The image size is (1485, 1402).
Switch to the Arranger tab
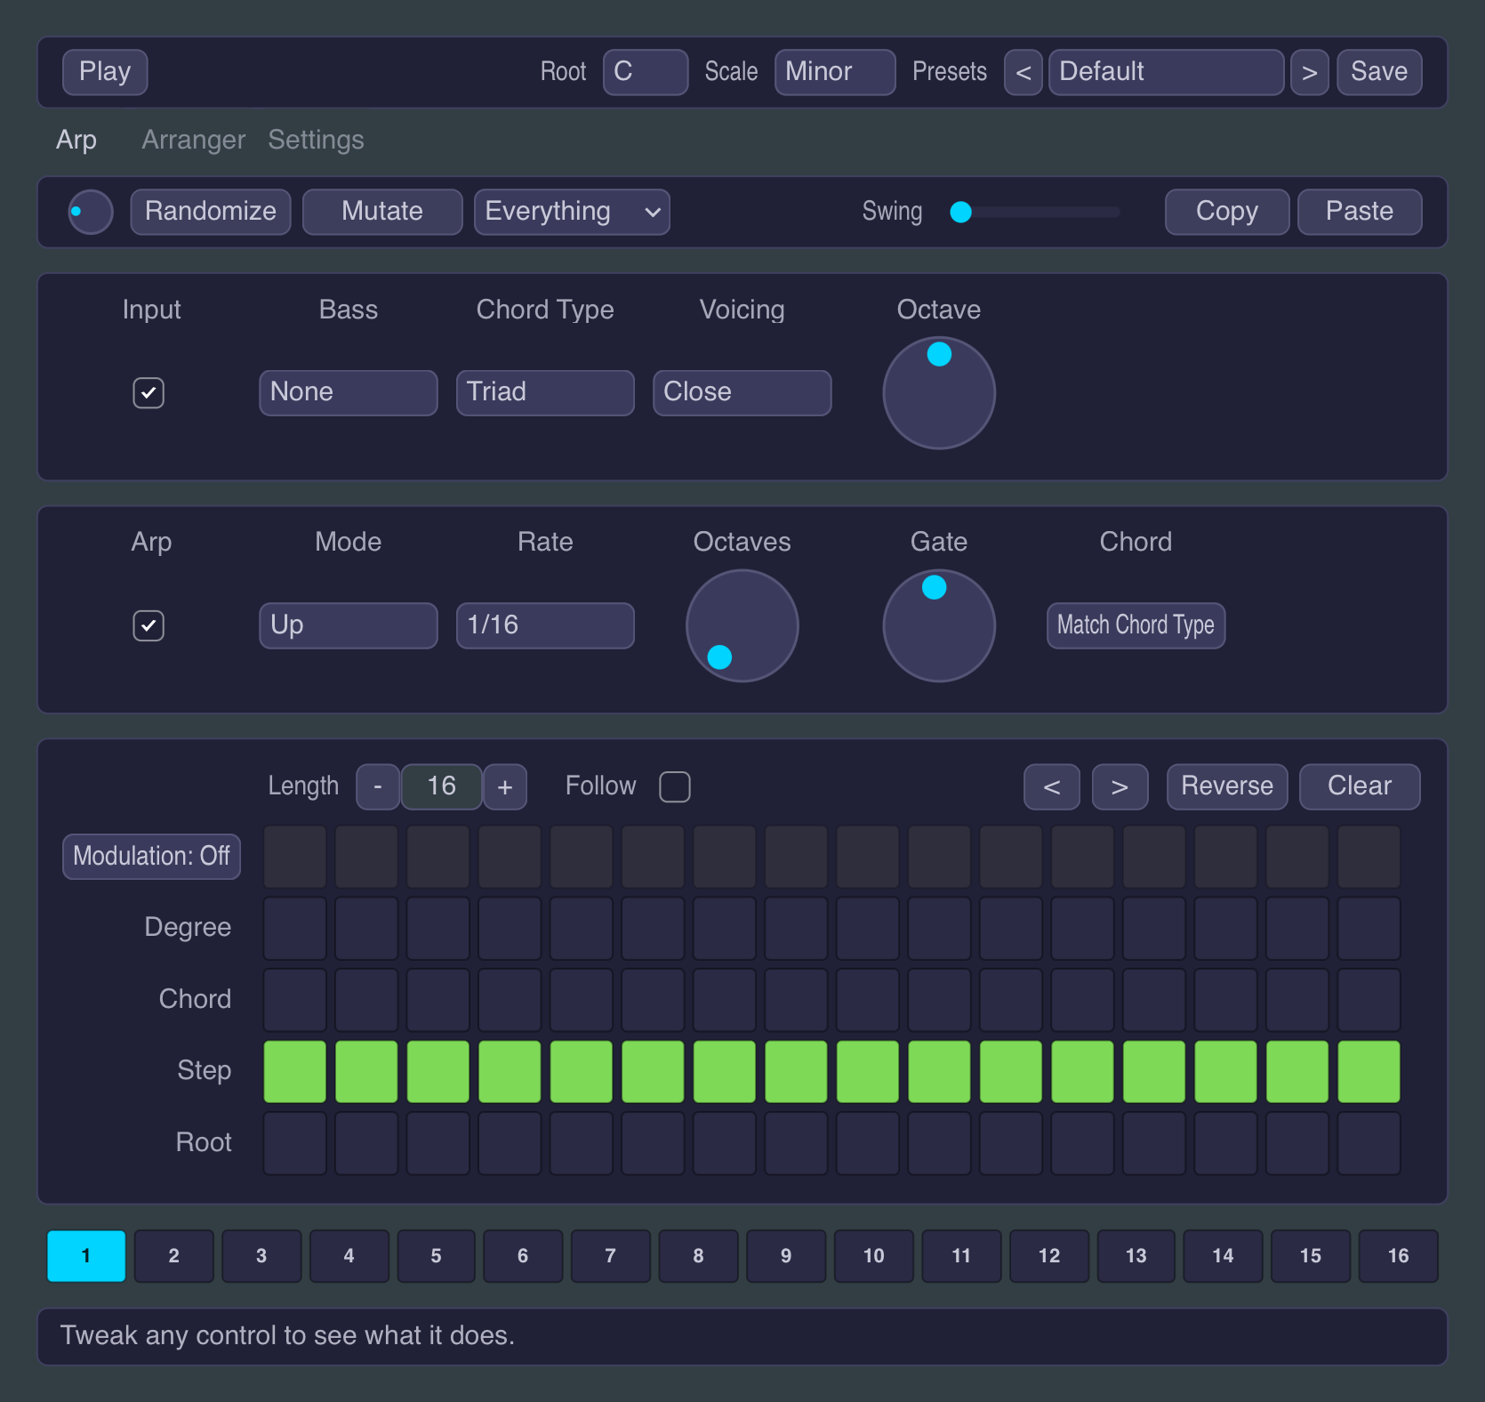click(x=194, y=140)
